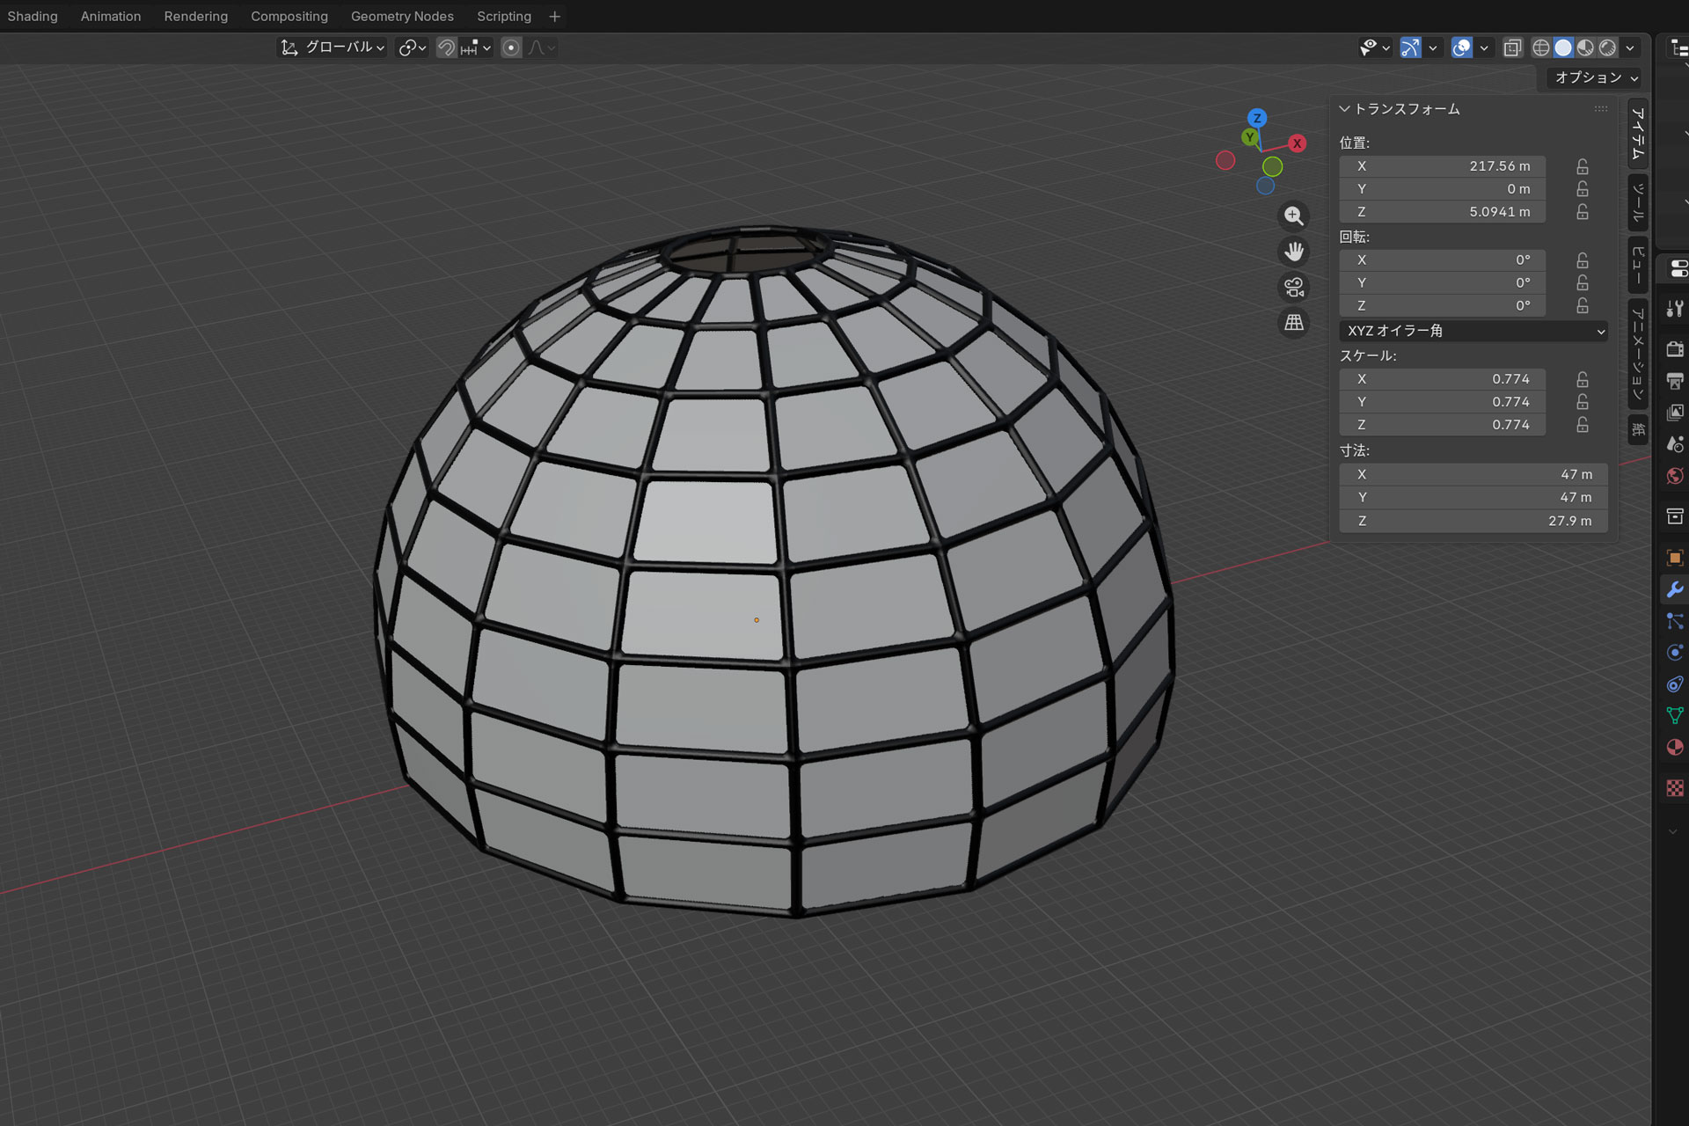Screen dimensions: 1689x1126
Task: Switch perspective/orthographic with grid icon
Action: point(1293,323)
